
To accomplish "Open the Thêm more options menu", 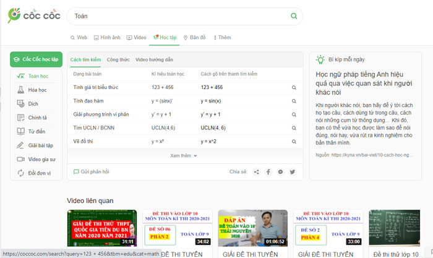I will point(222,38).
